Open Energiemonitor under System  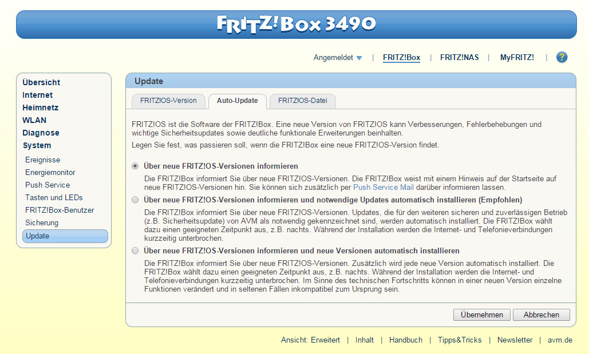(x=50, y=172)
